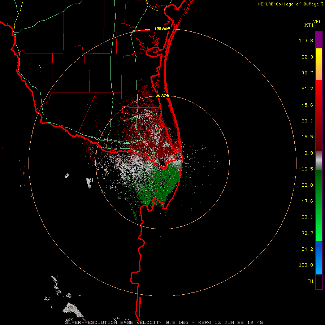Click the 14.5 scale value
This screenshot has height=325, width=325.
307,137
